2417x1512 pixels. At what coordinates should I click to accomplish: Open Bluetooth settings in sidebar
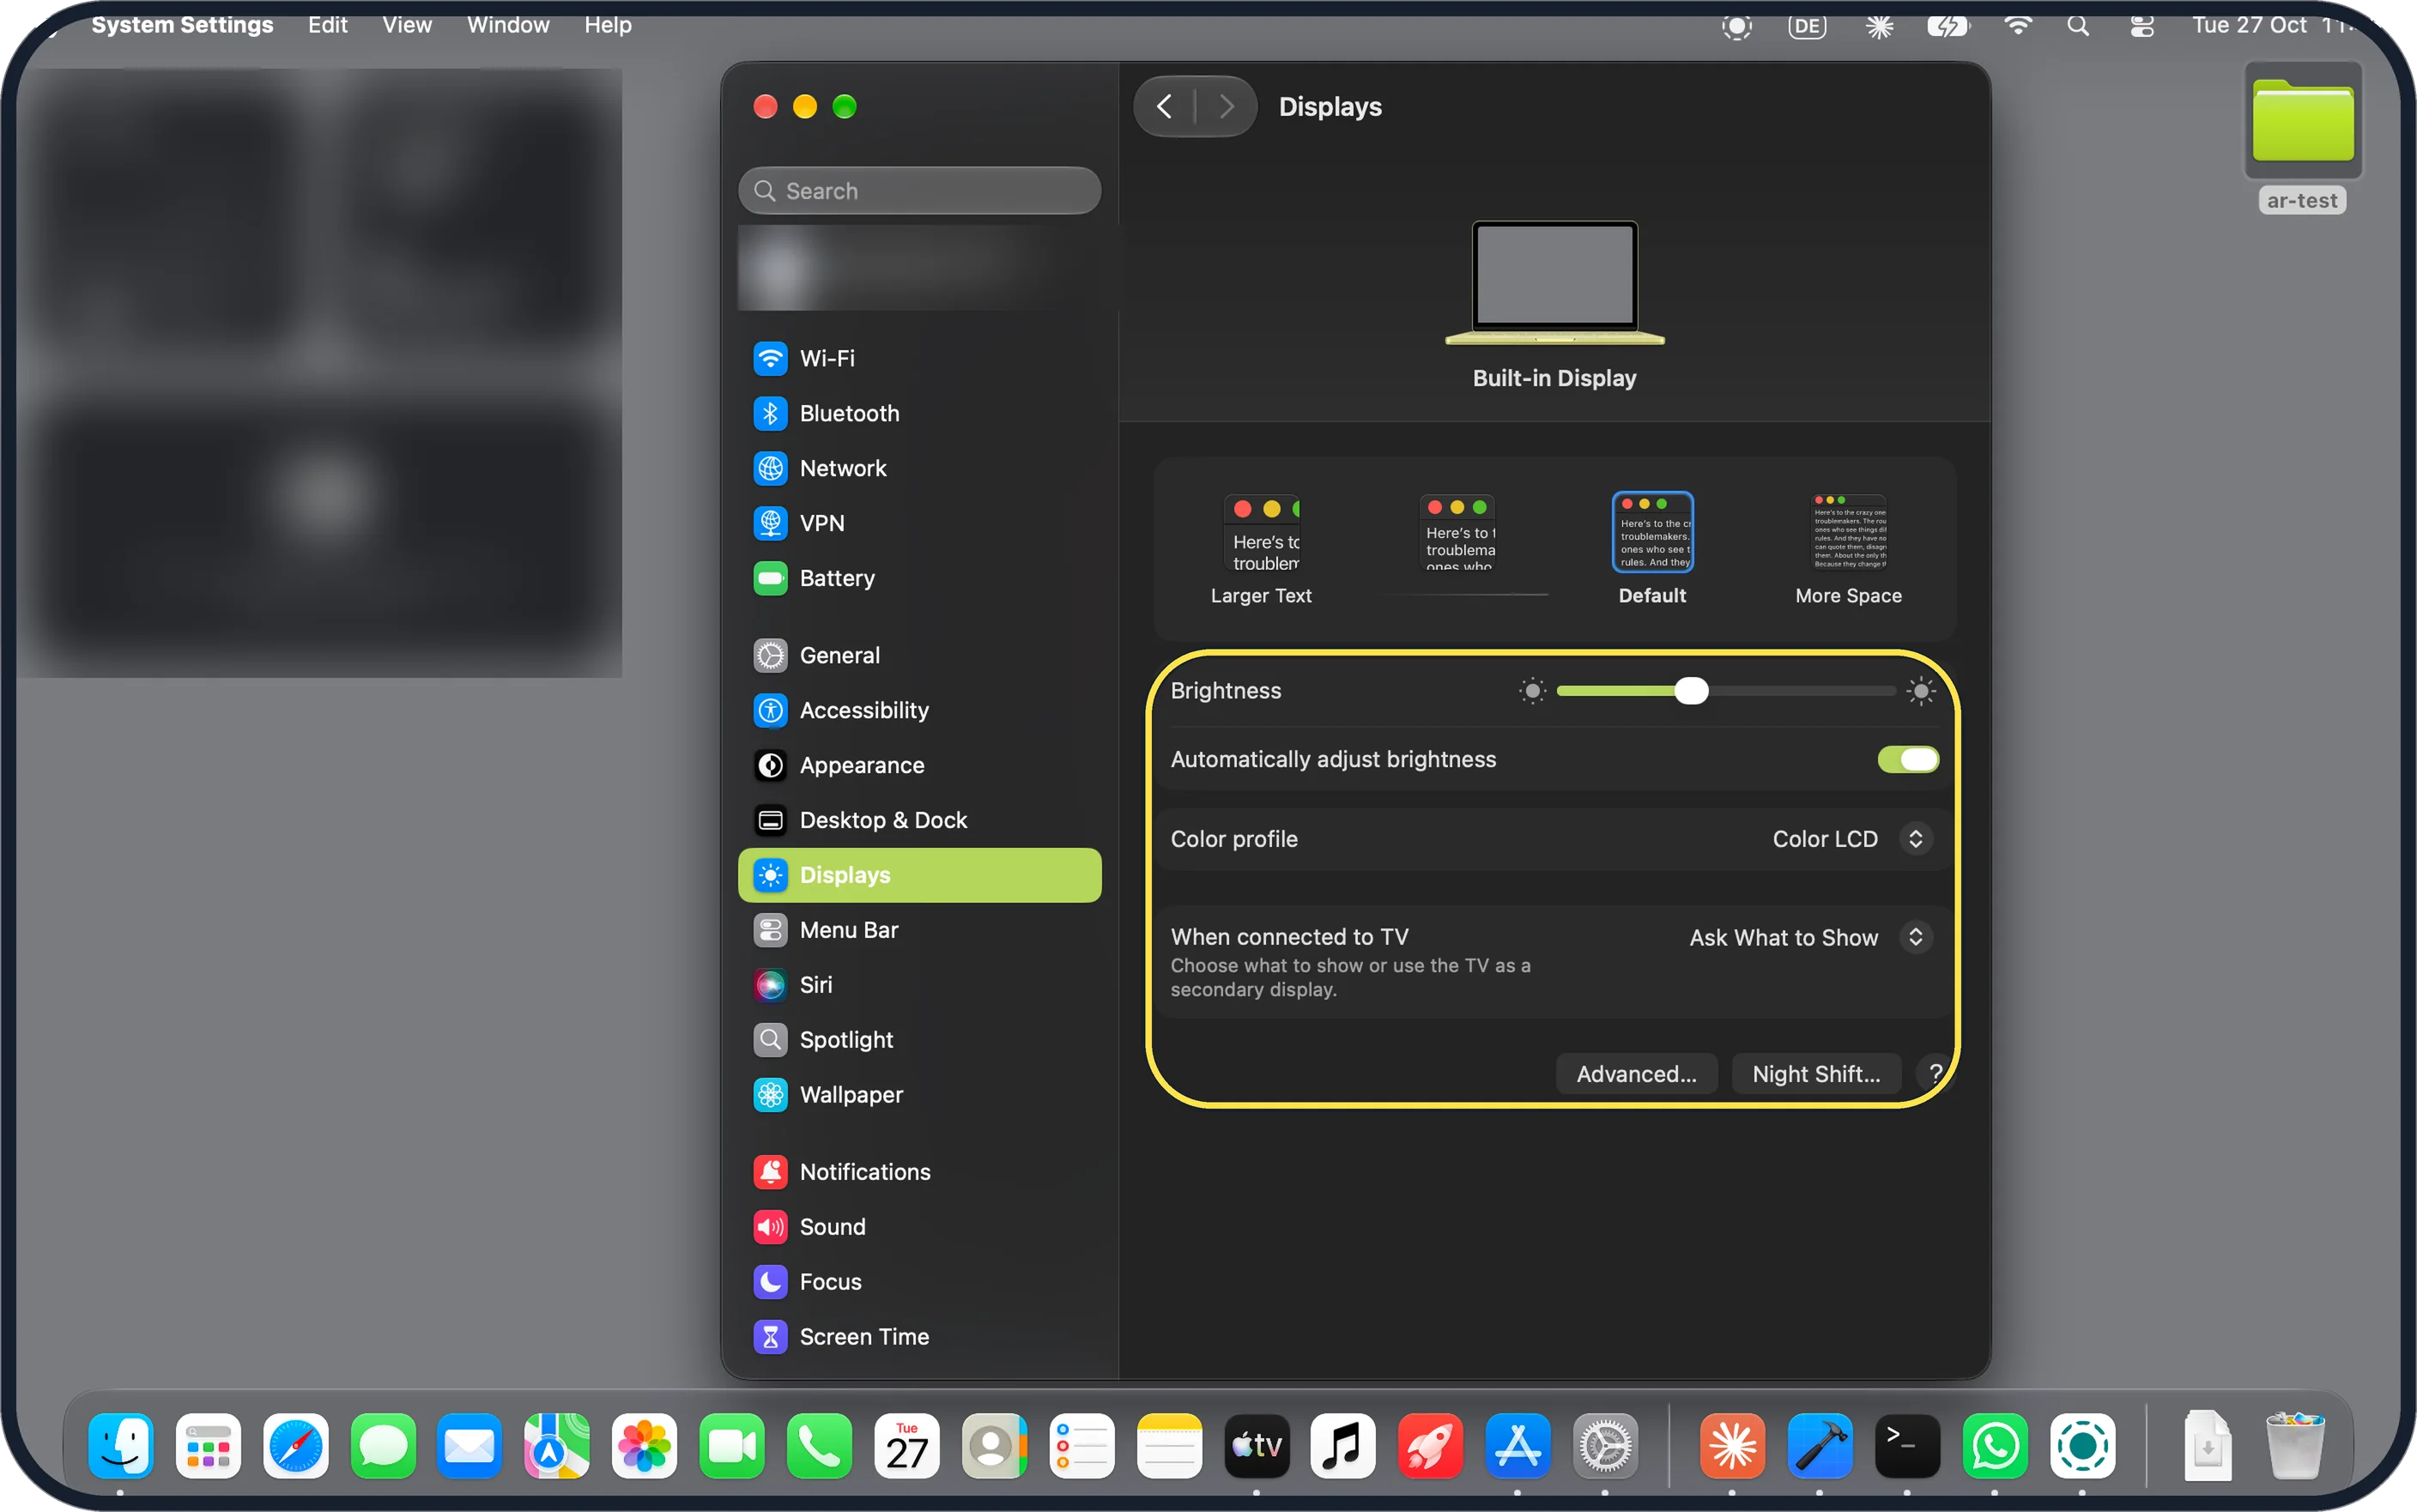click(x=919, y=413)
